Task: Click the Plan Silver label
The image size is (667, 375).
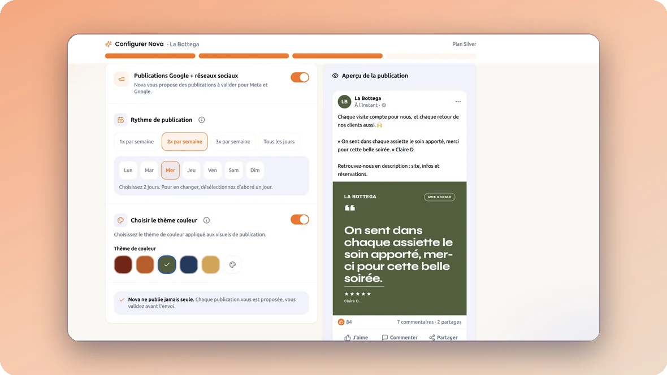Action: coord(464,44)
